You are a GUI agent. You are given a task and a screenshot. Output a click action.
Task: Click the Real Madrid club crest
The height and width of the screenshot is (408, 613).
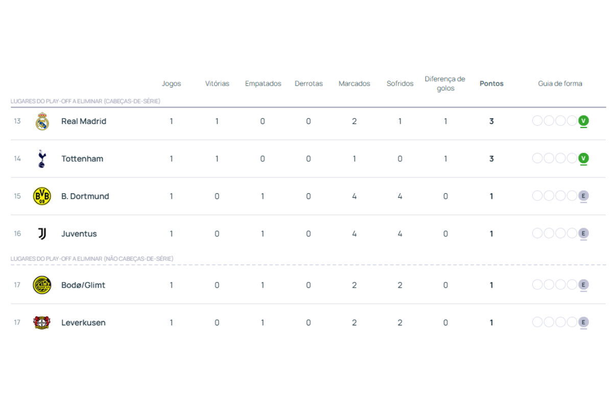pyautogui.click(x=42, y=121)
